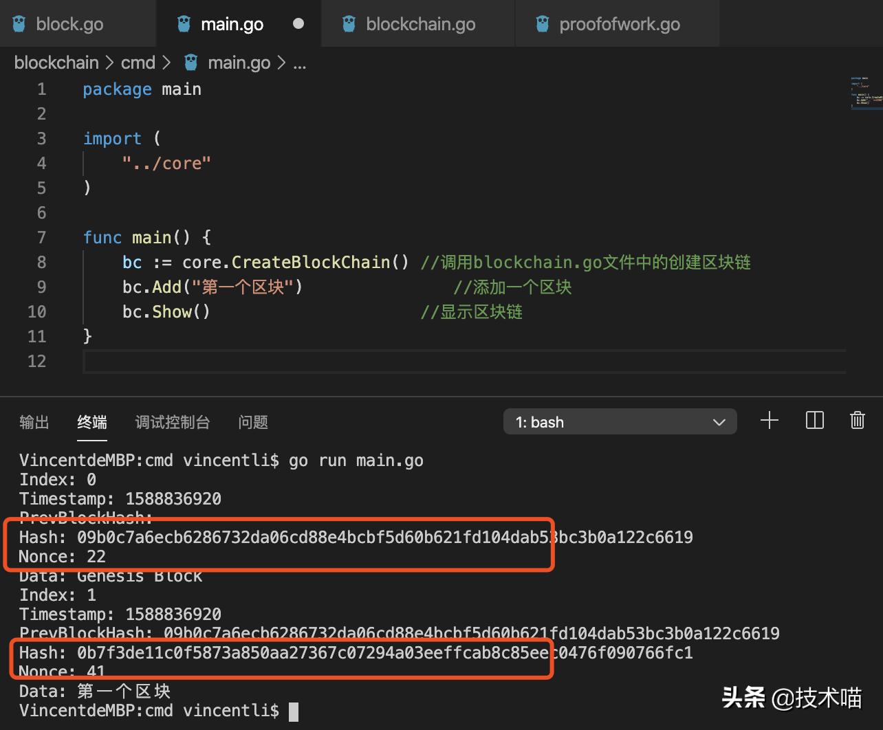Image resolution: width=883 pixels, height=730 pixels.
Task: Open the blockchain folder breadcrumb
Action: click(56, 63)
